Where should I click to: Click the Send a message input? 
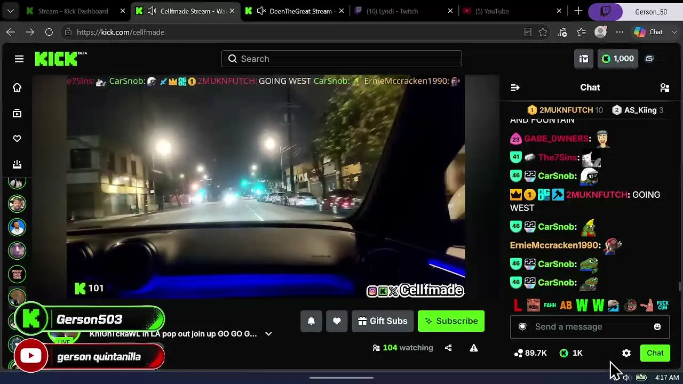point(590,327)
